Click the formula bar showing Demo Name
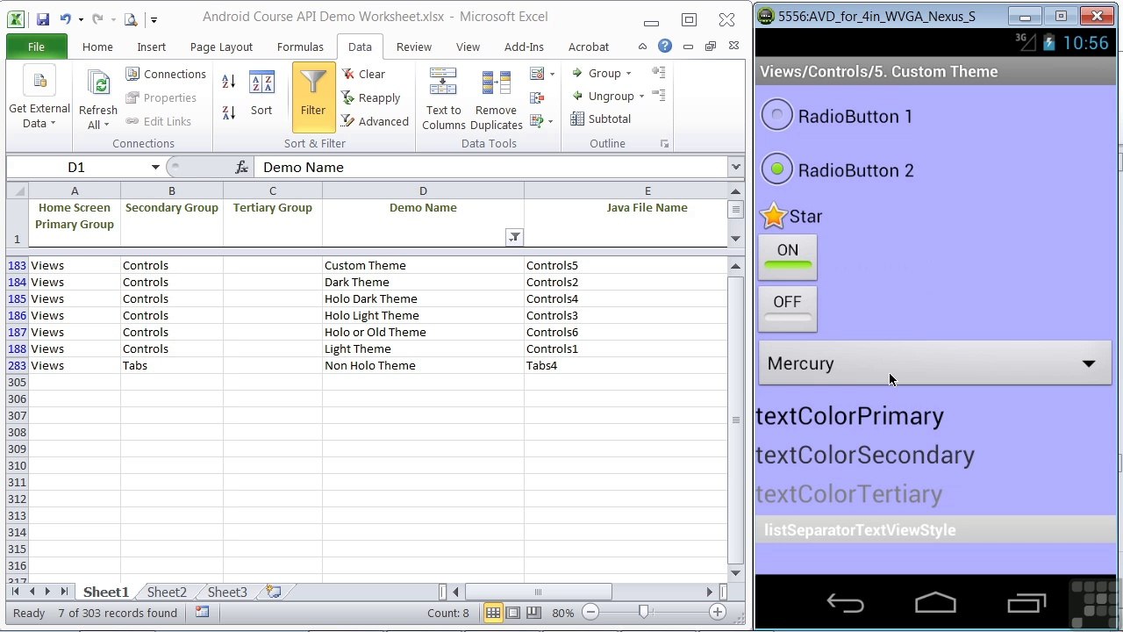 coord(490,167)
